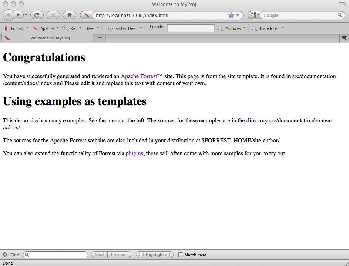Click the magnifier icon in search field
Image resolution: width=349 pixels, height=266 pixels.
pos(340,15)
